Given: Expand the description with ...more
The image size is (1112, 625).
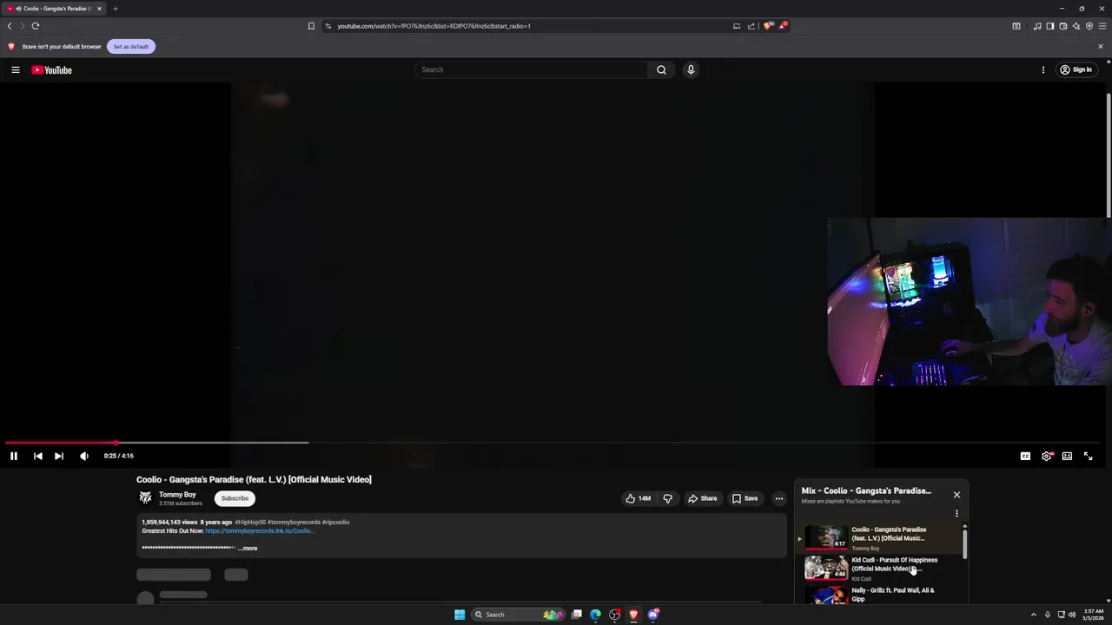Looking at the screenshot, I should [x=248, y=548].
